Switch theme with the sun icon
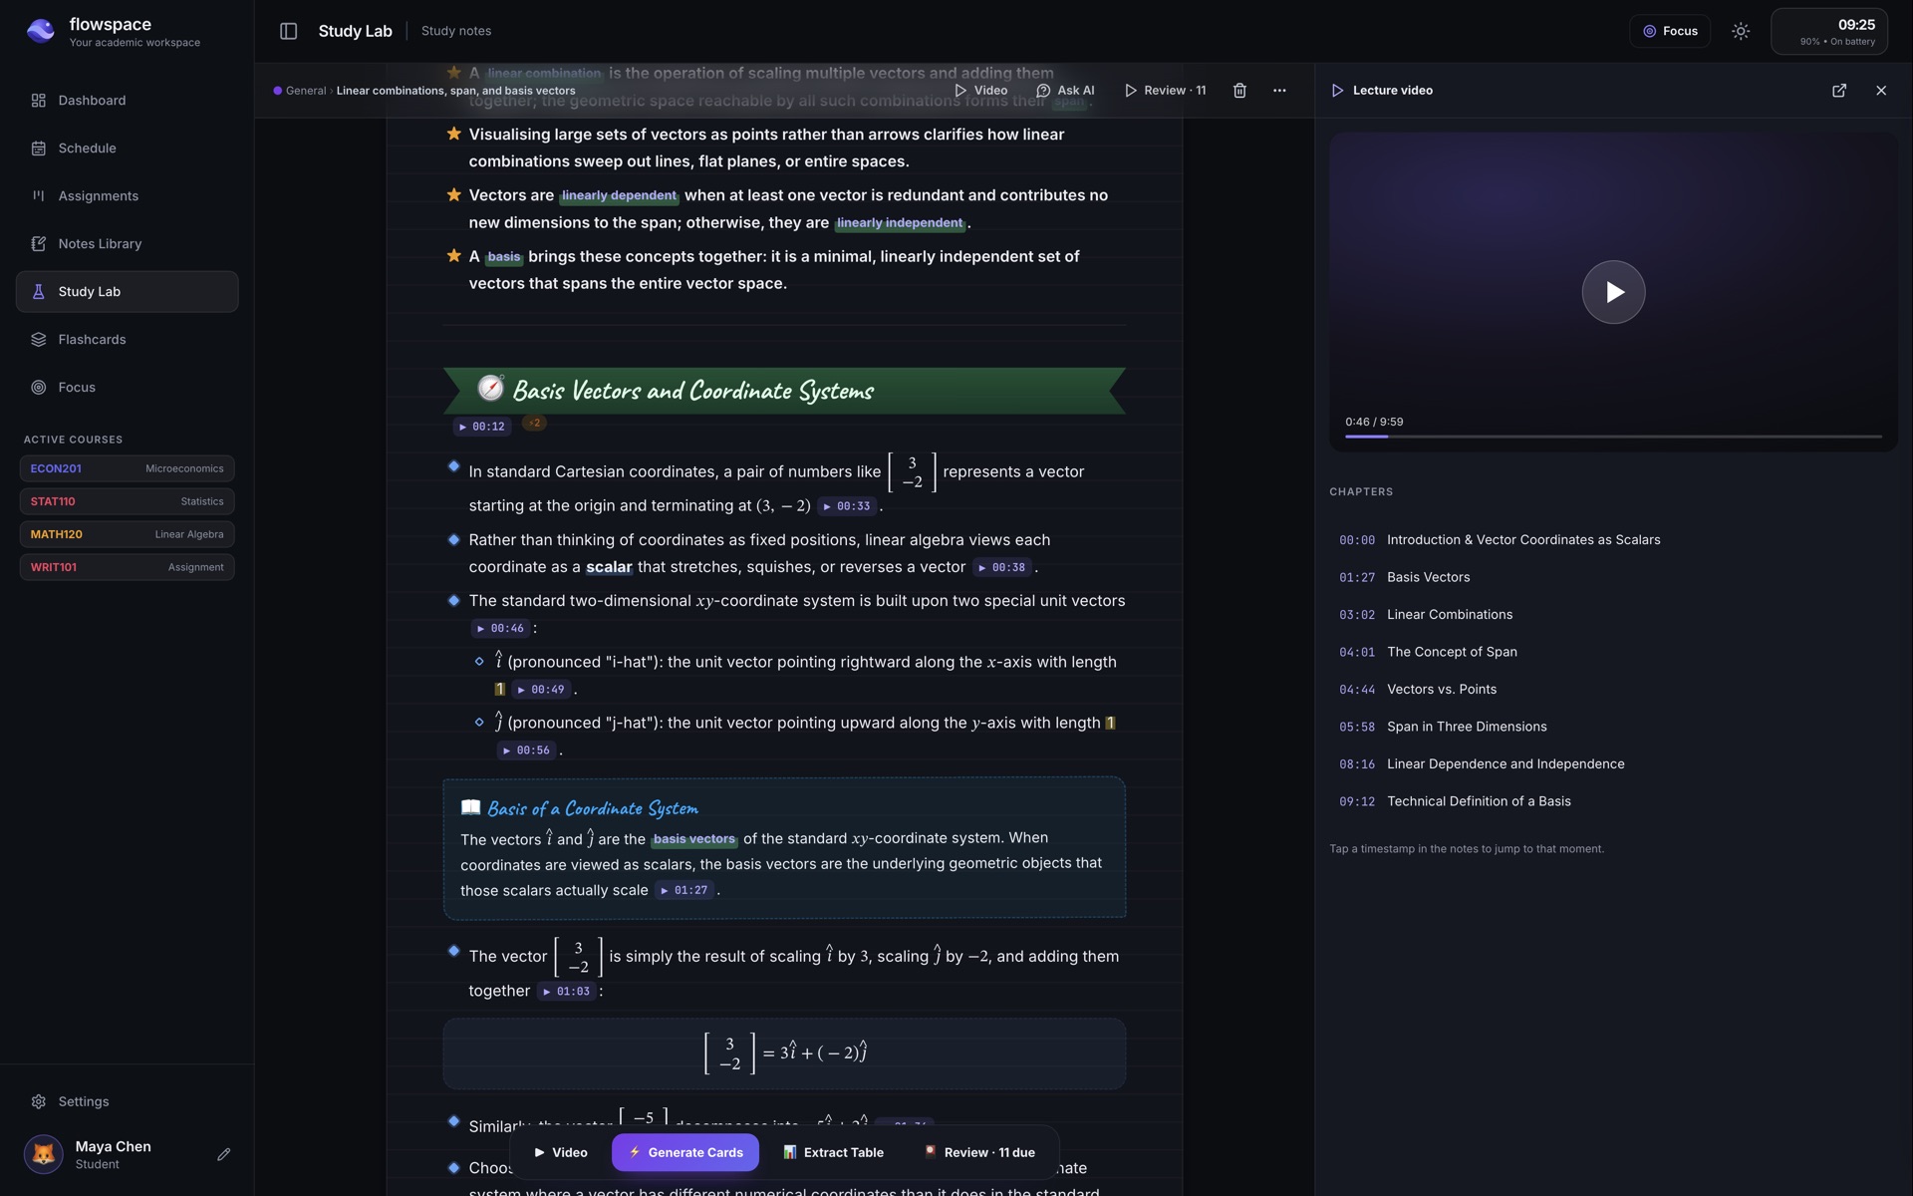Screen dimensions: 1913x1196 pos(1741,31)
